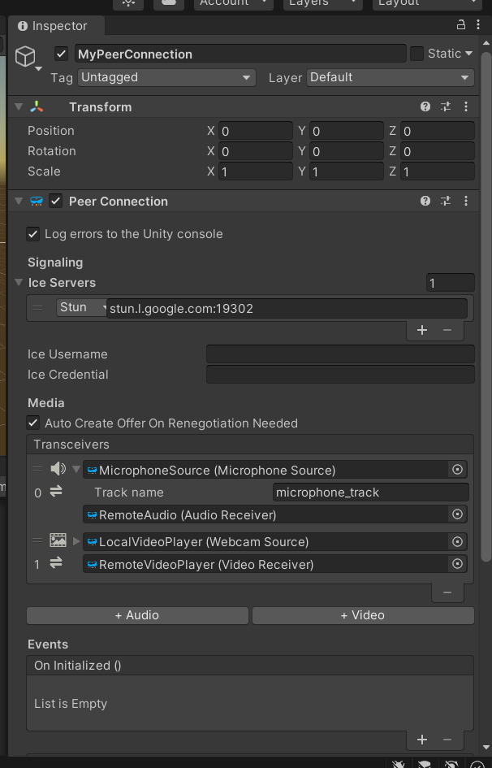The height and width of the screenshot is (768, 492).
Task: Open the Transform component help icon
Action: 425,106
